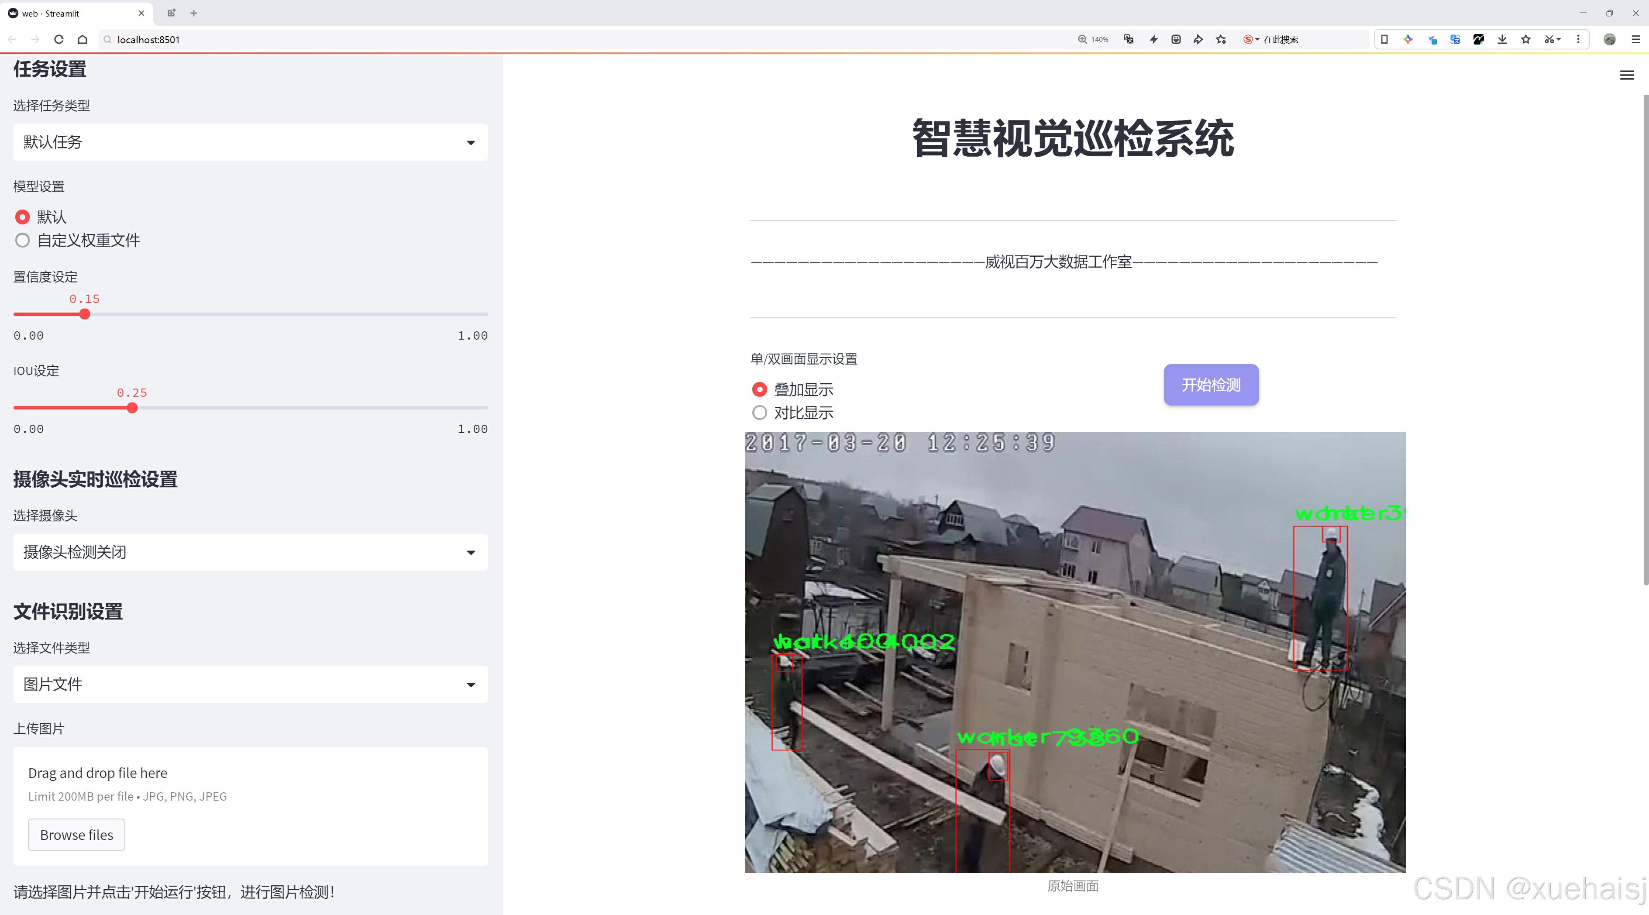Click the translate page icon in address bar
The image size is (1649, 915).
[1129, 40]
